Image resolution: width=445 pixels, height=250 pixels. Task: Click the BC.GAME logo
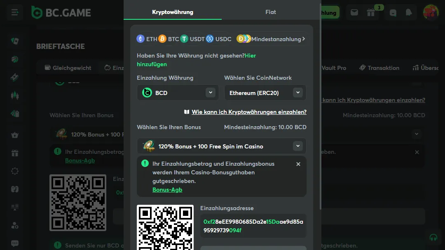click(x=61, y=12)
